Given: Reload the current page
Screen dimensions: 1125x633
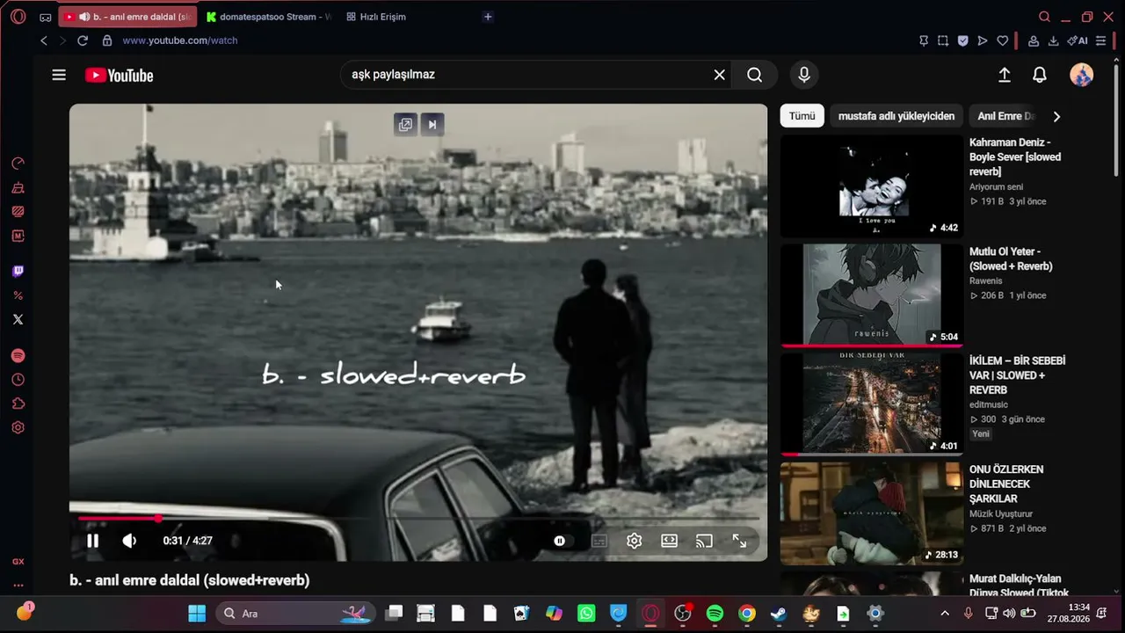Looking at the screenshot, I should pyautogui.click(x=83, y=40).
